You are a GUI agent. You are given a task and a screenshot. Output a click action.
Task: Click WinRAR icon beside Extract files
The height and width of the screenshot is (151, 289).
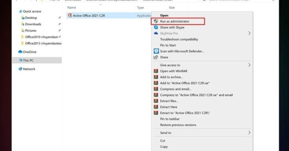click(156, 101)
